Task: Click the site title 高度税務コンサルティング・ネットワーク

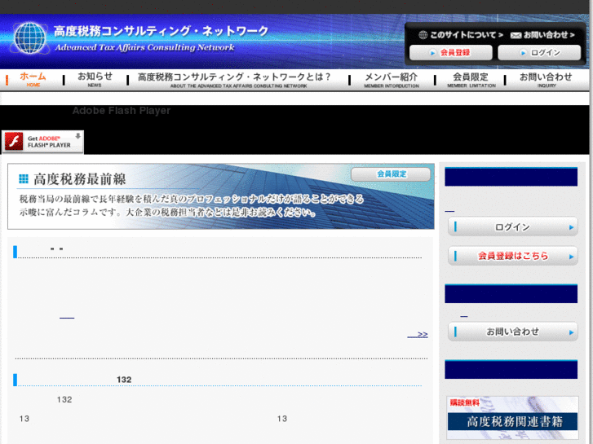Action: 162,31
